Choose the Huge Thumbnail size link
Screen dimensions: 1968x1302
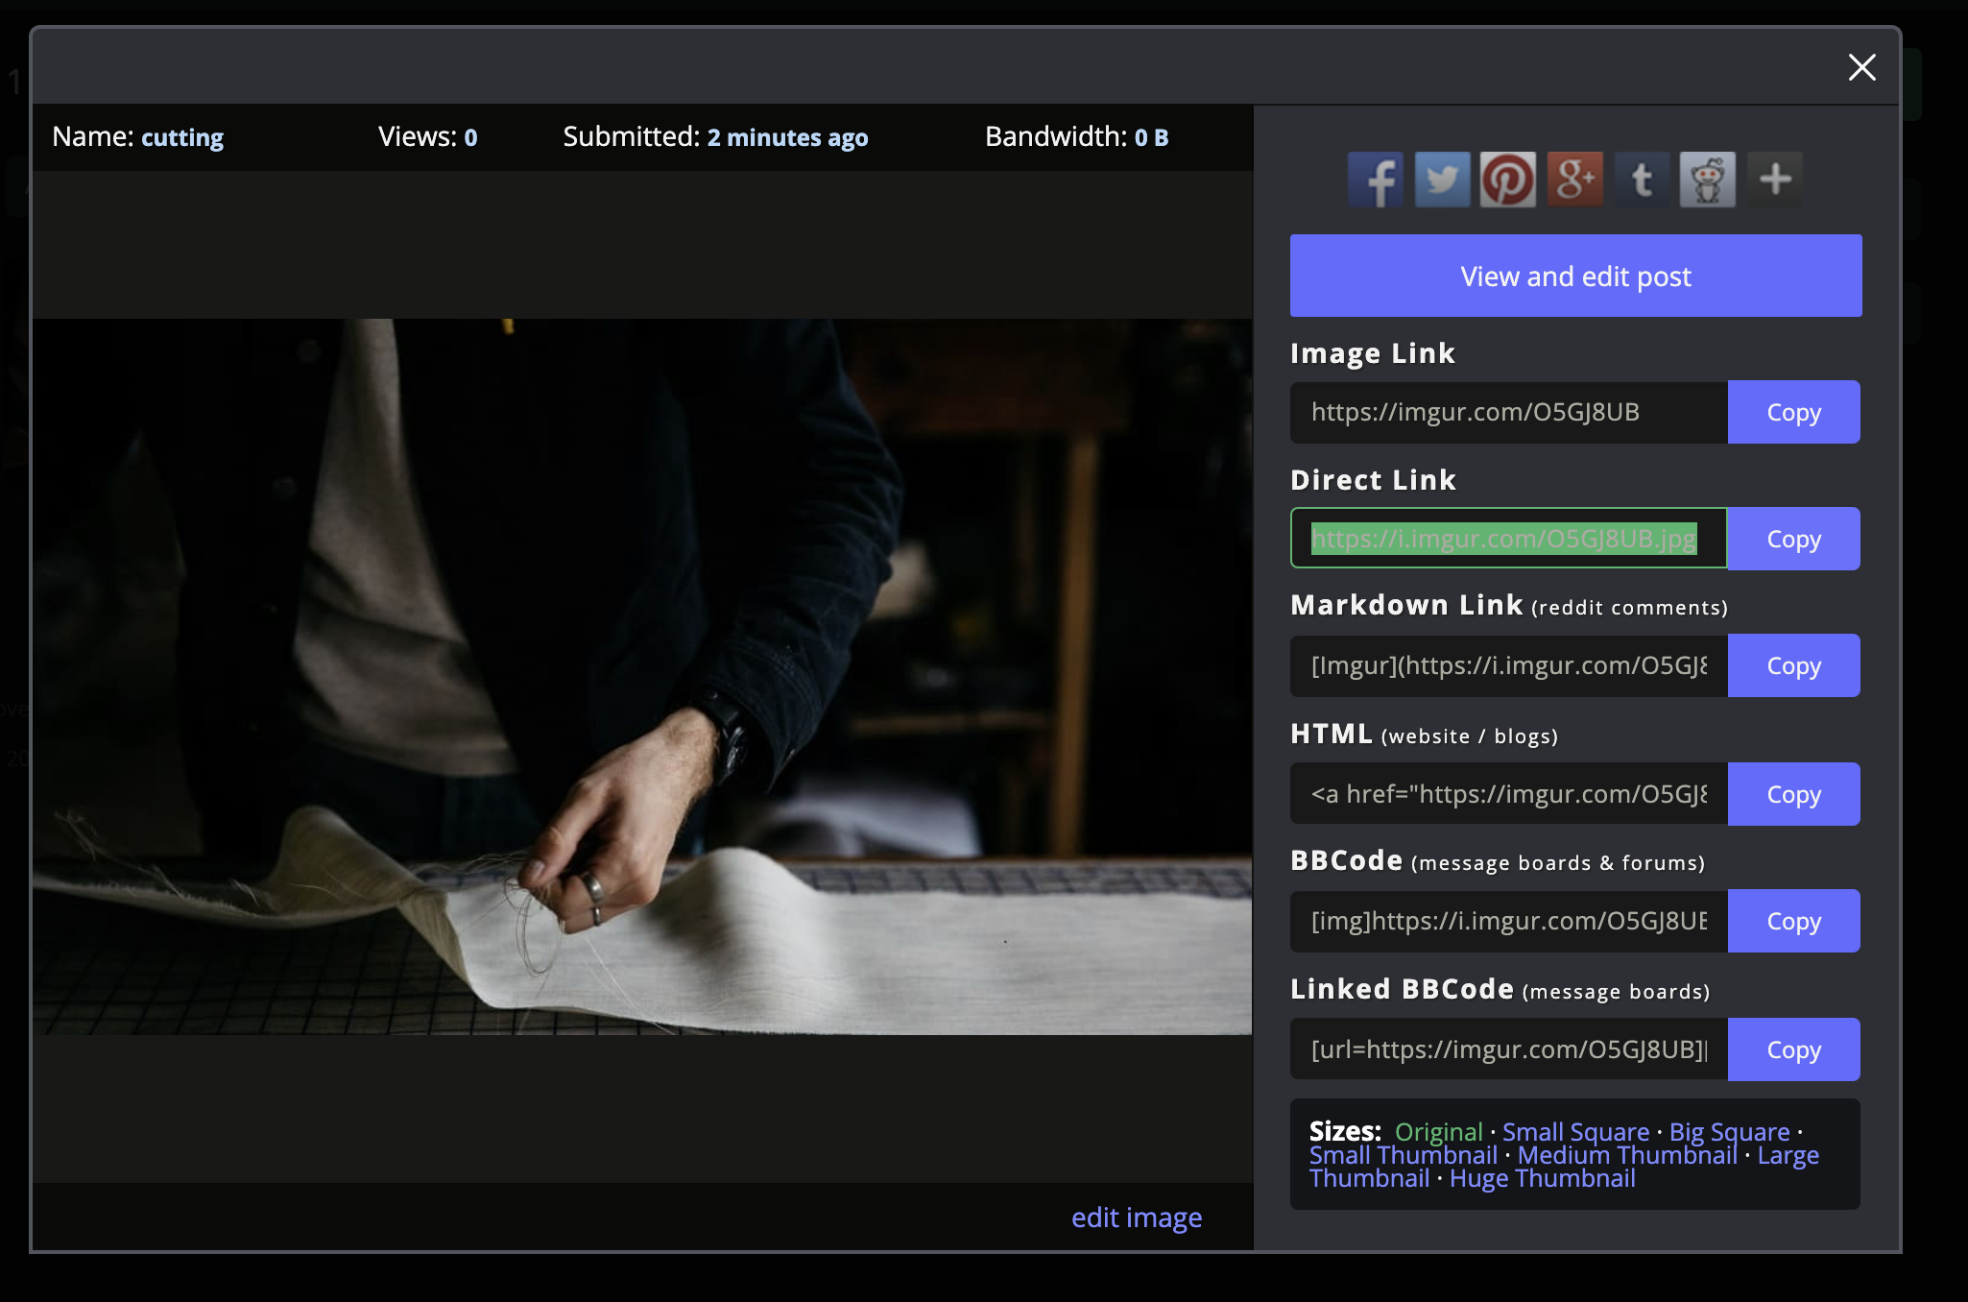coord(1542,1179)
